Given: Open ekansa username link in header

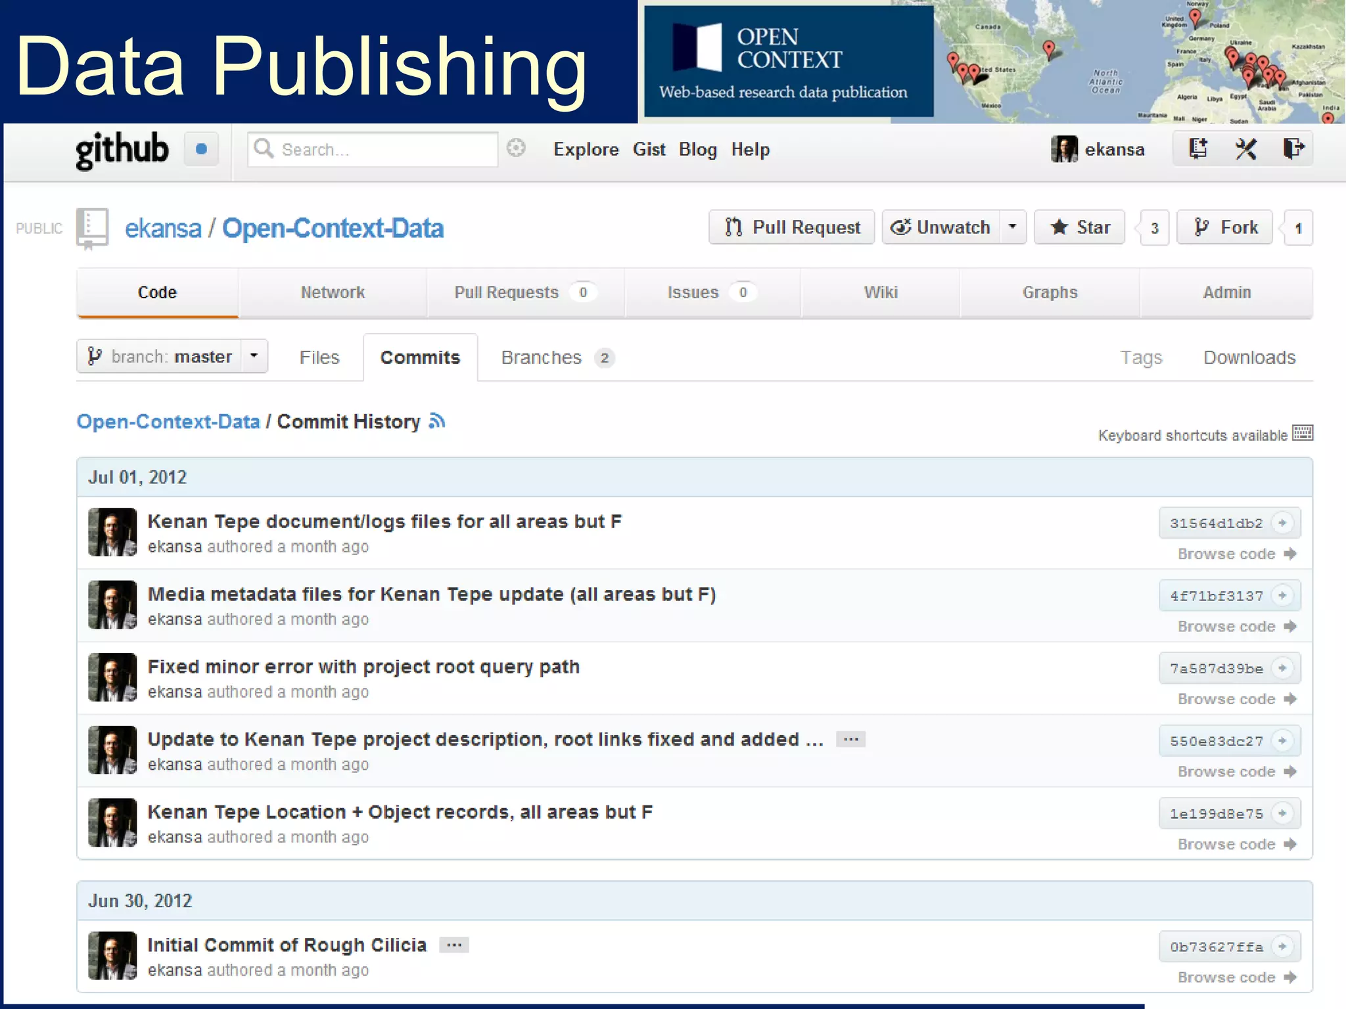Looking at the screenshot, I should point(1115,150).
